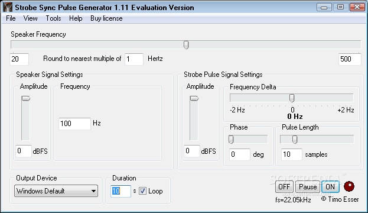368x213 pixels.
Task: Click the Speaker Frequency slider handle
Action: (x=186, y=44)
